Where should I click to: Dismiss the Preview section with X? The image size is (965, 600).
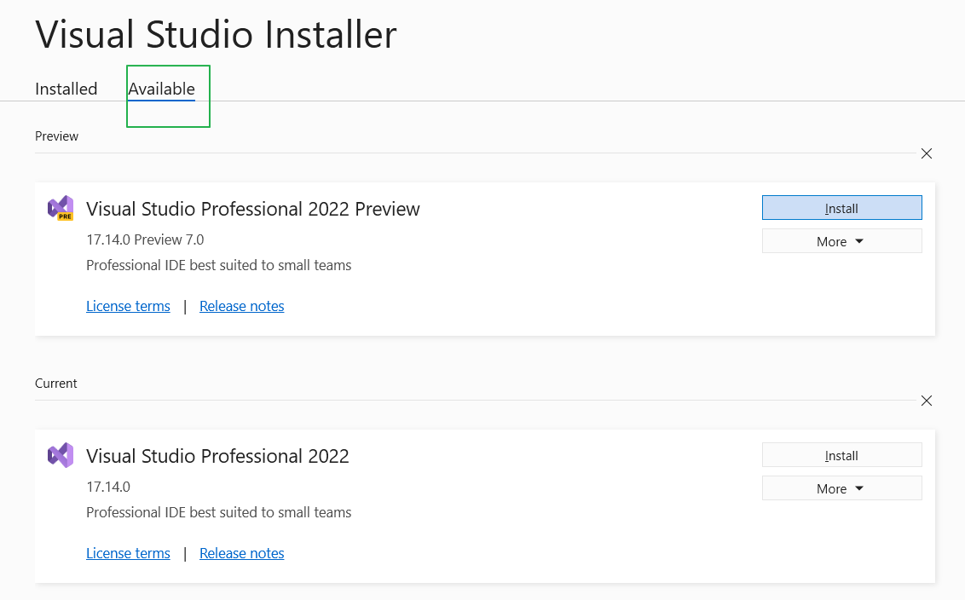coord(927,153)
